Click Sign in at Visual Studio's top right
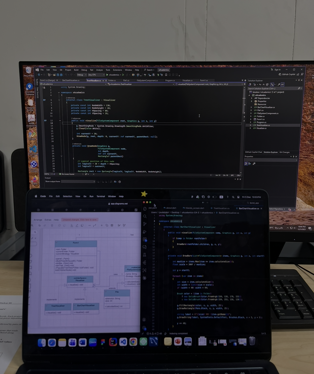Screen dimensions: 314x374 coord(276,70)
